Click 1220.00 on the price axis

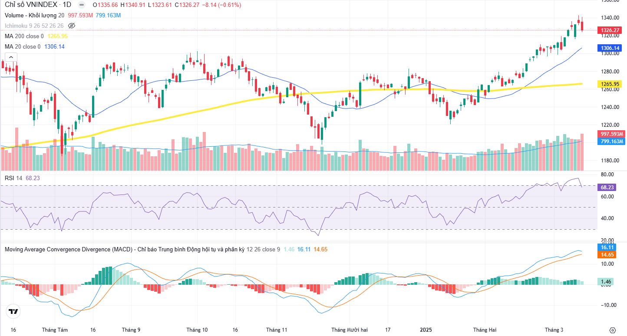609,125
